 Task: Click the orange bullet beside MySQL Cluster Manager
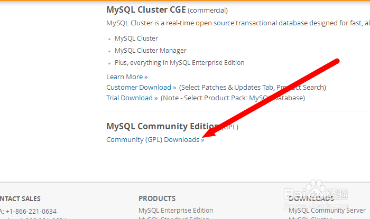click(109, 51)
